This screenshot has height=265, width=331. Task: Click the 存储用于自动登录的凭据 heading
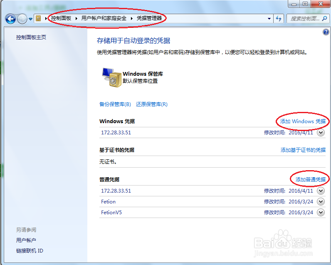coord(133,40)
